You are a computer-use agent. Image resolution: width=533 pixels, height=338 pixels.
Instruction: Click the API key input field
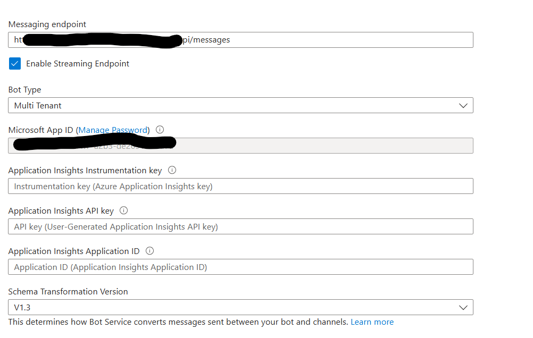[x=239, y=226]
